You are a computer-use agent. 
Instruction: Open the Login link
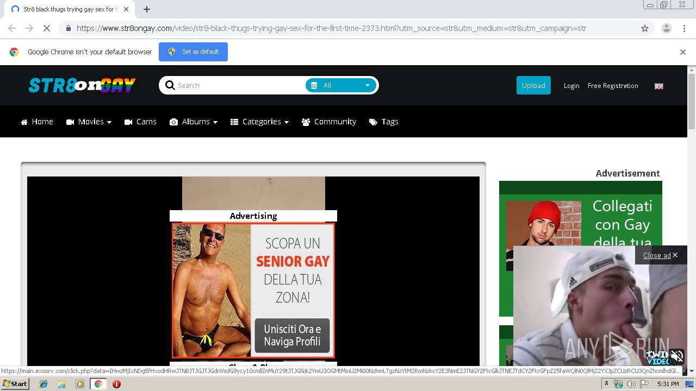571,86
